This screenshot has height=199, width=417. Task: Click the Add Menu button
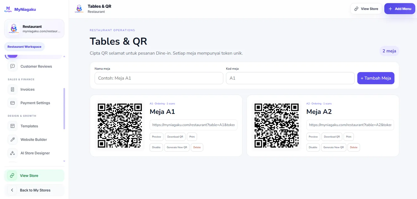pyautogui.click(x=400, y=9)
